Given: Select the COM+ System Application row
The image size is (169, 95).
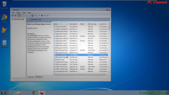Looking at the screenshot, I should coord(81,69).
